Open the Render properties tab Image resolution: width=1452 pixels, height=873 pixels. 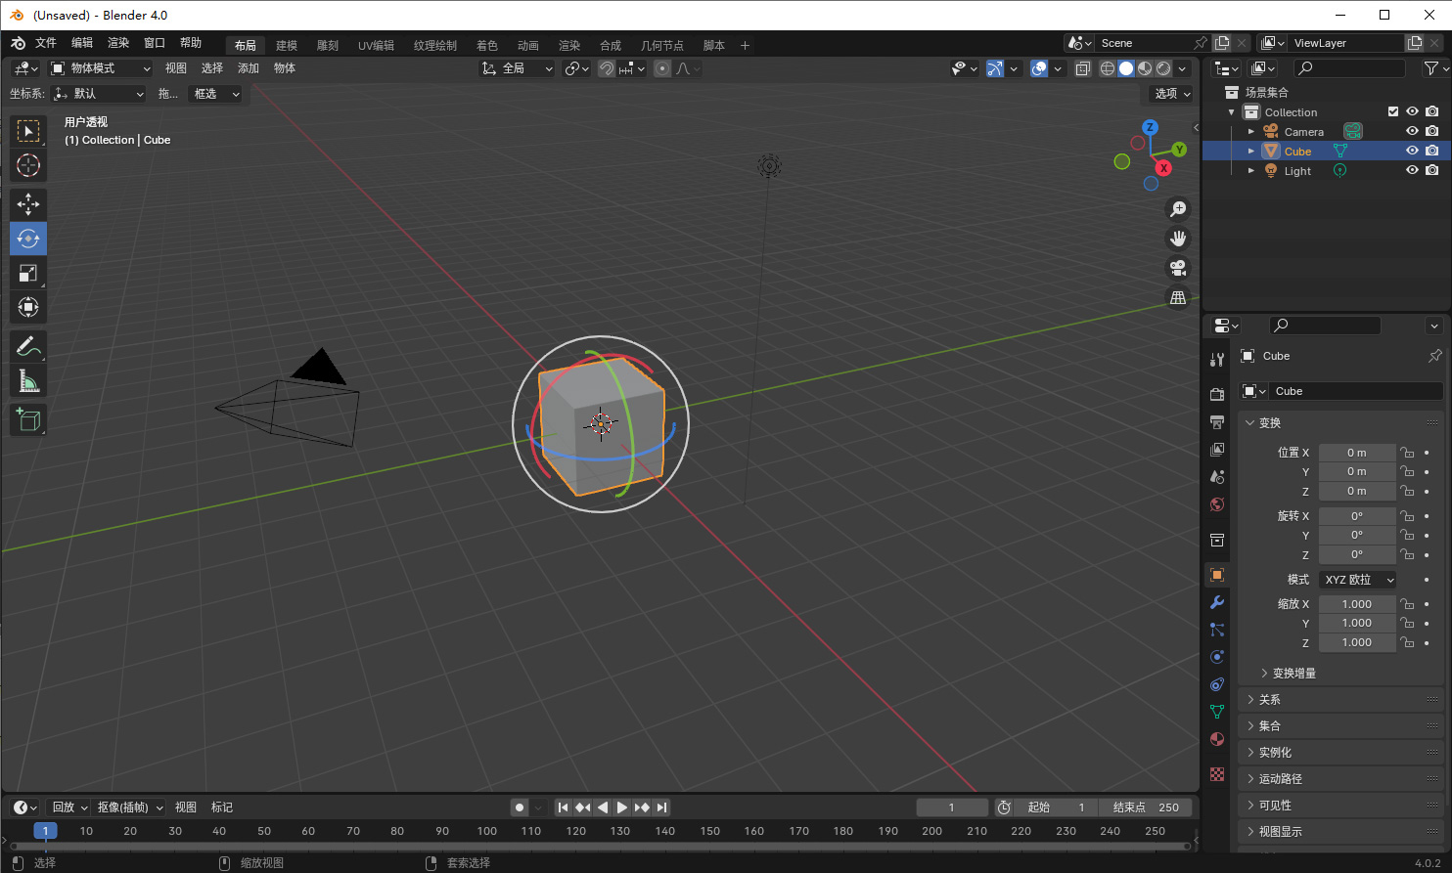(1217, 395)
